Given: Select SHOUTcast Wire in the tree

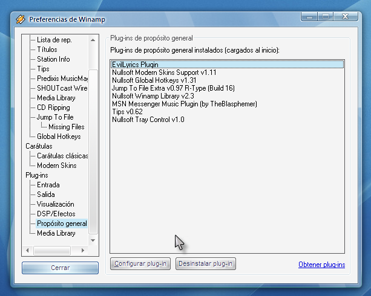Looking at the screenshot, I should pyautogui.click(x=62, y=88).
